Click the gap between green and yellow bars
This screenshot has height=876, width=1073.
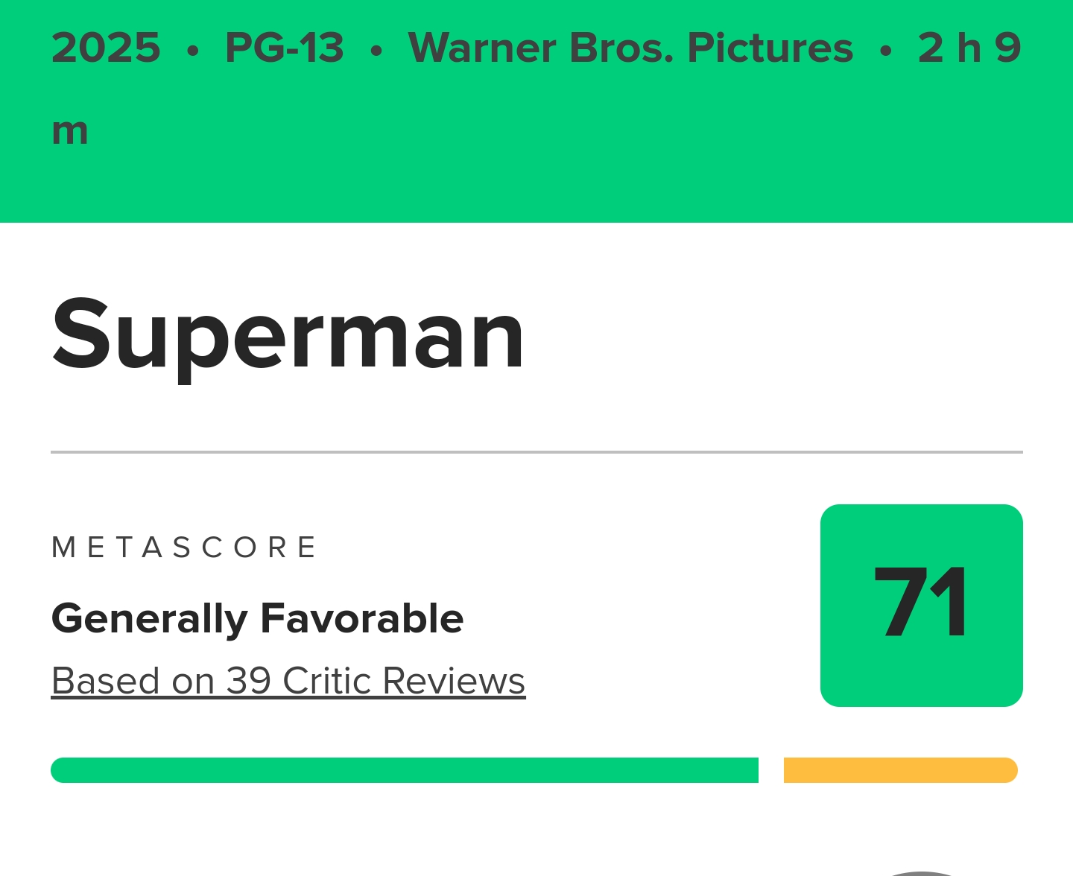click(x=771, y=770)
